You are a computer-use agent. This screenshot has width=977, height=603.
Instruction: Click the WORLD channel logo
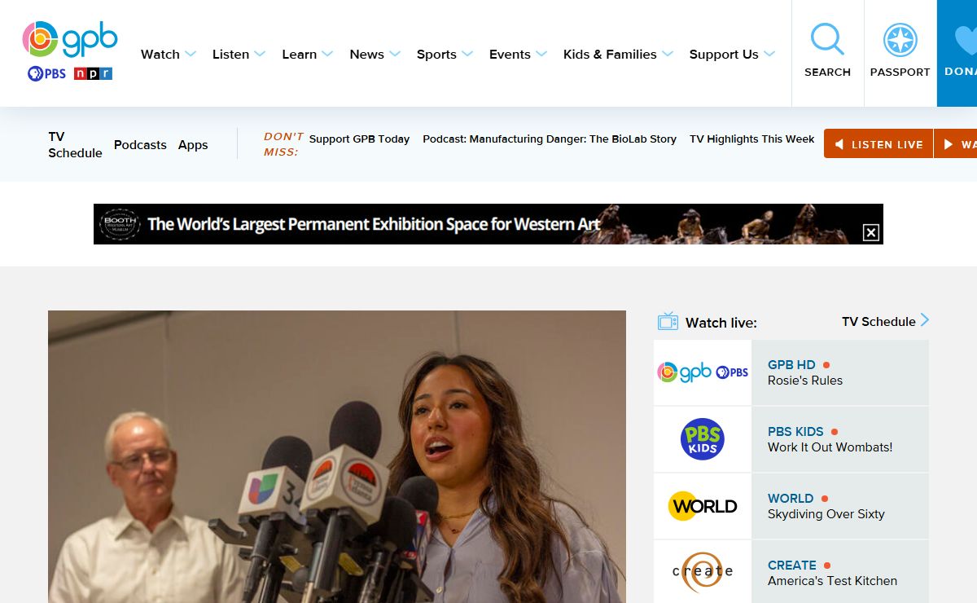(703, 506)
